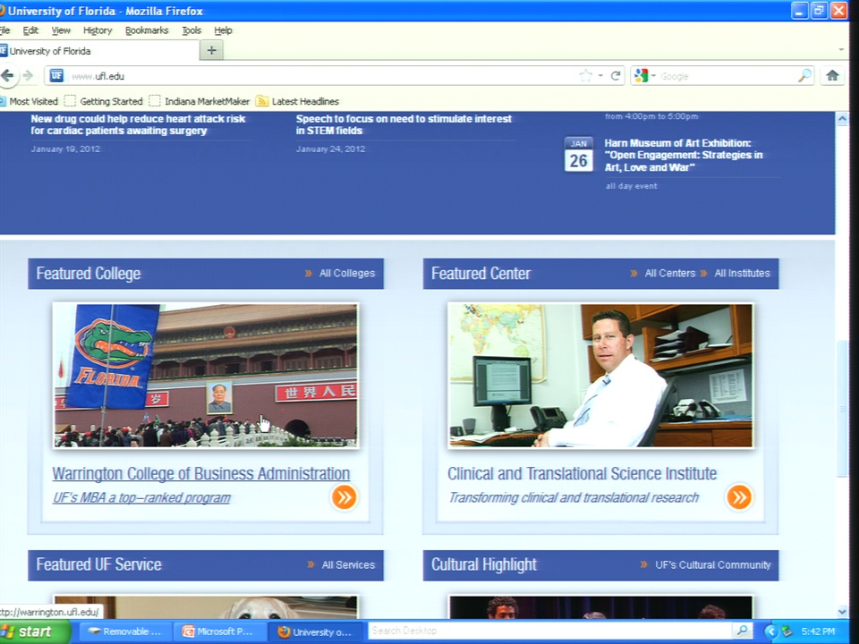
Task: Read the heart attack risk drug news story
Action: [x=138, y=124]
